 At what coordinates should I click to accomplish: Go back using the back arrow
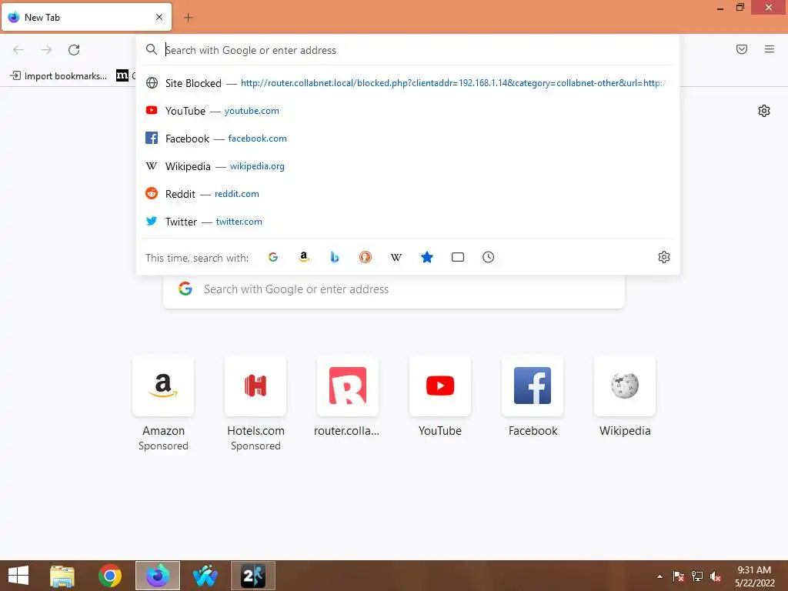(x=18, y=50)
